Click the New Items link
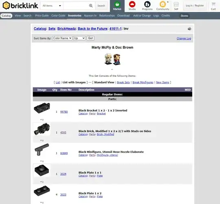 tap(163, 82)
